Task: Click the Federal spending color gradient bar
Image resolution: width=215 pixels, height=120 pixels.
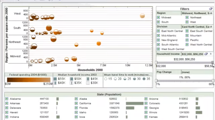Action: (29, 80)
